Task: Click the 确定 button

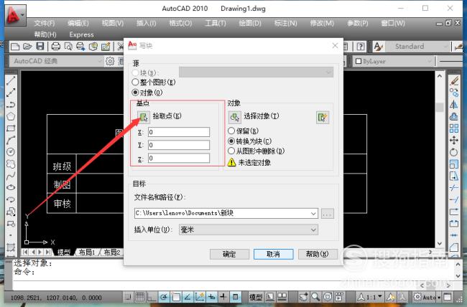Action: click(229, 254)
